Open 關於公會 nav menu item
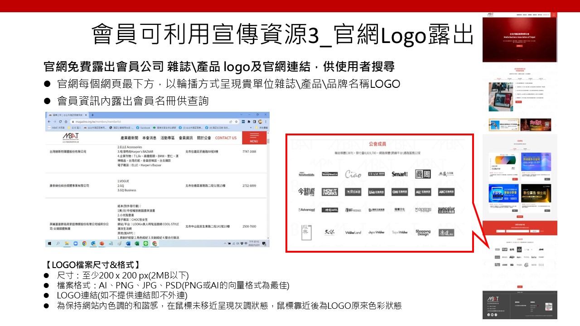The height and width of the screenshot is (326, 580). click(x=204, y=138)
